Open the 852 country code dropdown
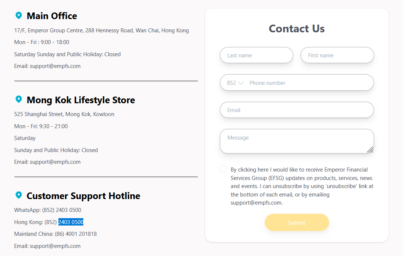403x256 pixels. coord(235,83)
